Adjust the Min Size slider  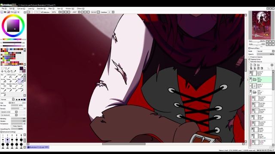[17, 106]
